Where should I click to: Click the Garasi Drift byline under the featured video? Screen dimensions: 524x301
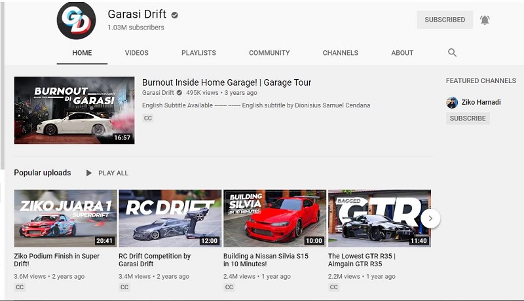(158, 93)
